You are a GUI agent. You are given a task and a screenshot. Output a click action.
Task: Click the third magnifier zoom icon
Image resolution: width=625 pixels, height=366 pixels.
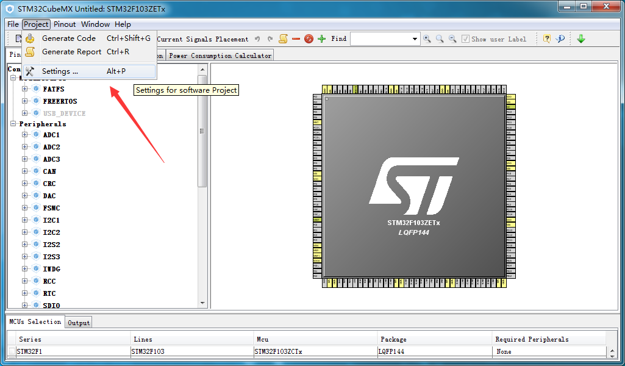[452, 38]
